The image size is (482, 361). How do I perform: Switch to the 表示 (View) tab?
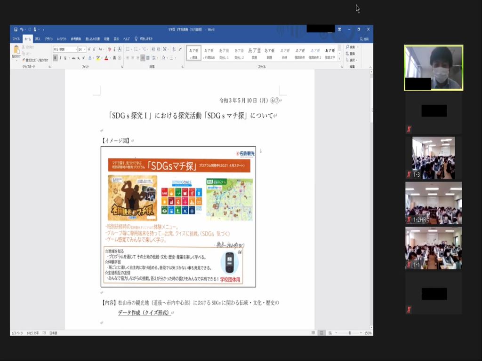[116, 39]
